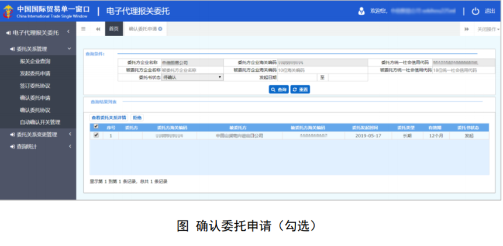
Task: Click the 重置 reset button
Action: click(300, 89)
